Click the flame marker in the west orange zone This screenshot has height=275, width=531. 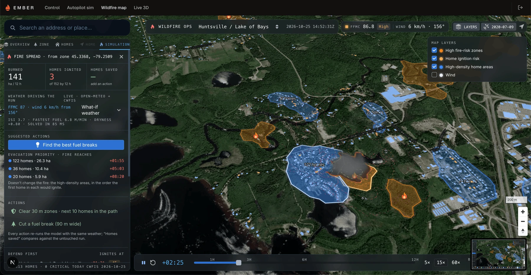coord(256,136)
